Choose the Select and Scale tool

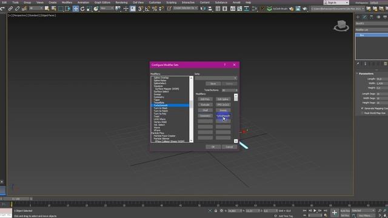pyautogui.click(x=89, y=8)
